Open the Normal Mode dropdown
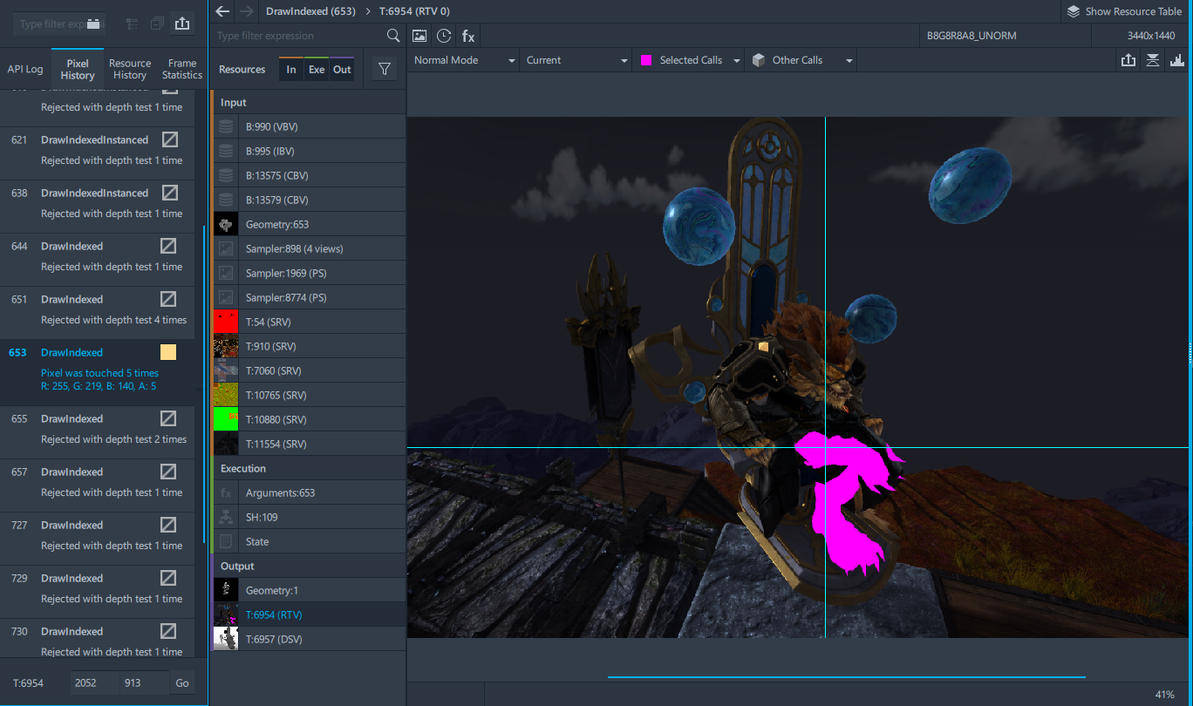Image resolution: width=1193 pixels, height=706 pixels. tap(464, 60)
